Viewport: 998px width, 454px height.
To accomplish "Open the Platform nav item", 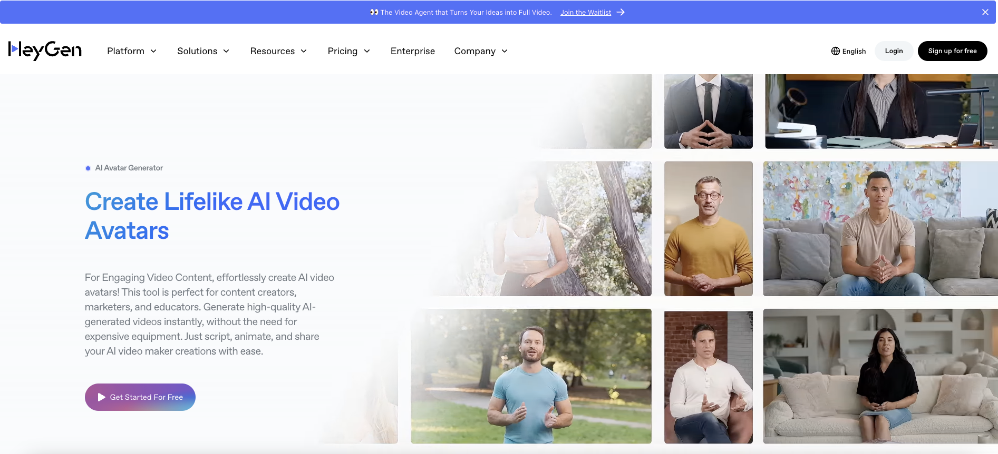I will (132, 51).
